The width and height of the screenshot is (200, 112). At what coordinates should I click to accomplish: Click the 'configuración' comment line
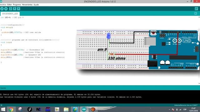(12, 25)
